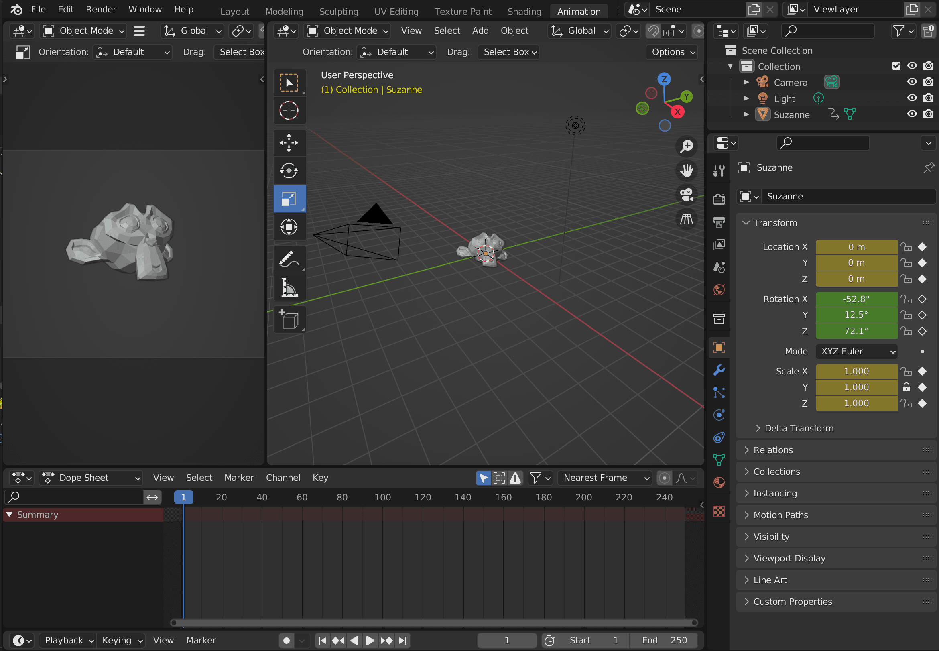Open the Tool properties tab
This screenshot has width=939, height=651.
719,170
